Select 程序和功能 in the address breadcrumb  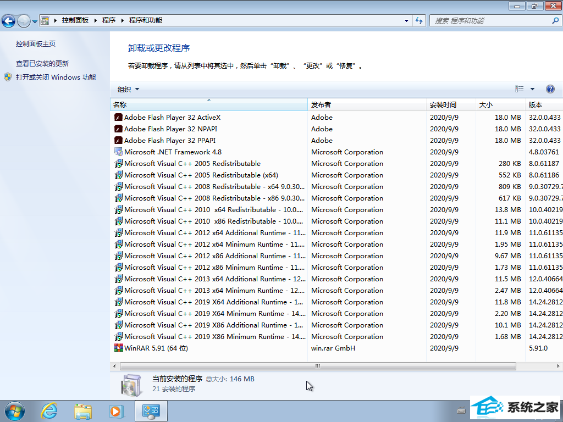145,20
